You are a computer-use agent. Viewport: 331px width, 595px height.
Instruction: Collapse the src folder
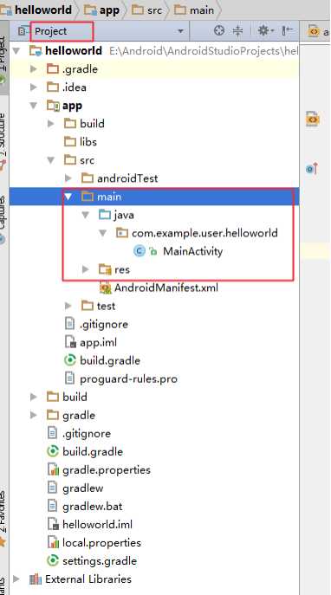(x=51, y=160)
